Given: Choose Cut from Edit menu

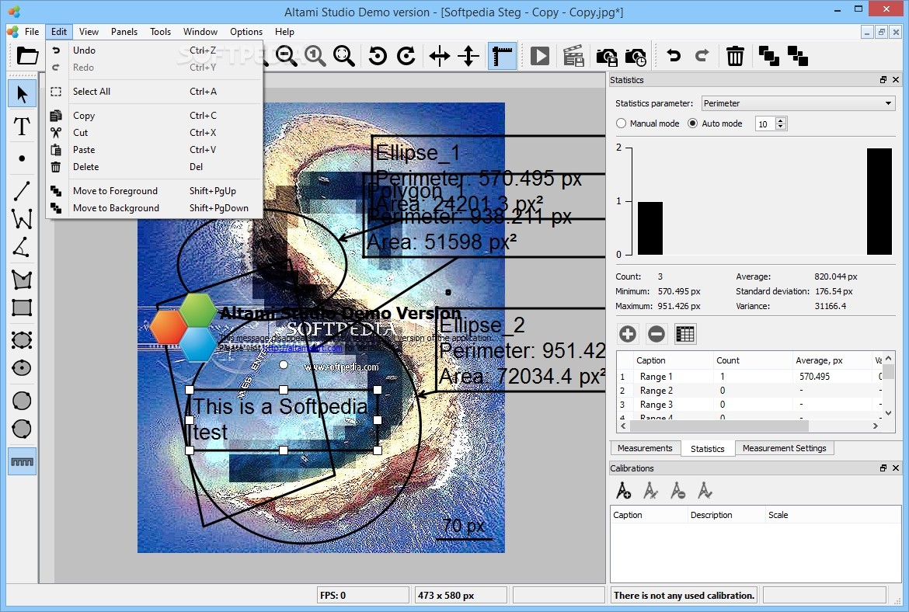Looking at the screenshot, I should pyautogui.click(x=154, y=133).
